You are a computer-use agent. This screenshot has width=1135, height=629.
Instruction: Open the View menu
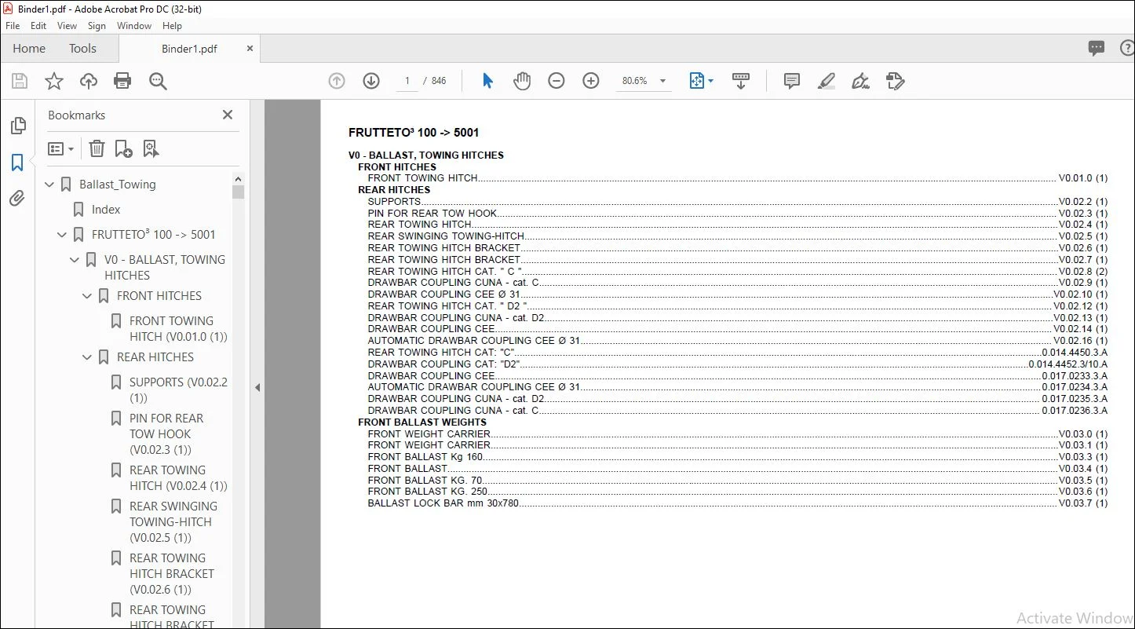68,26
